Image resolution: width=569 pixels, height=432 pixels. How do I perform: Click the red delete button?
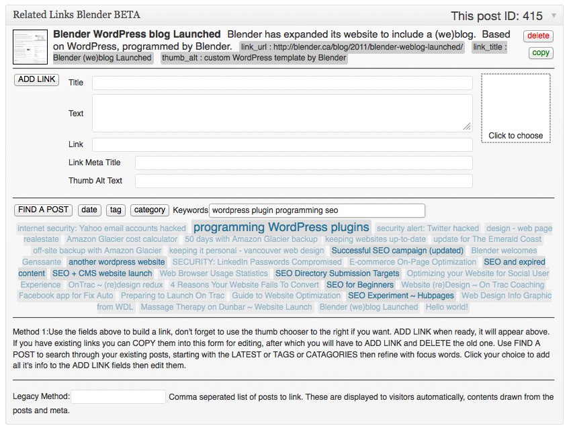pyautogui.click(x=538, y=36)
